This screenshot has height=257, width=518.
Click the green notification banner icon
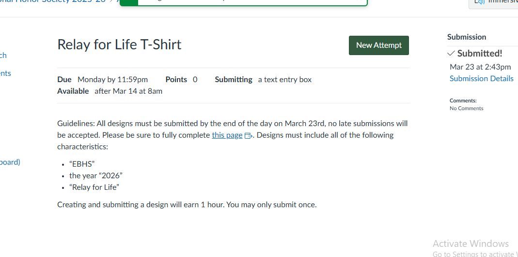(128, 2)
